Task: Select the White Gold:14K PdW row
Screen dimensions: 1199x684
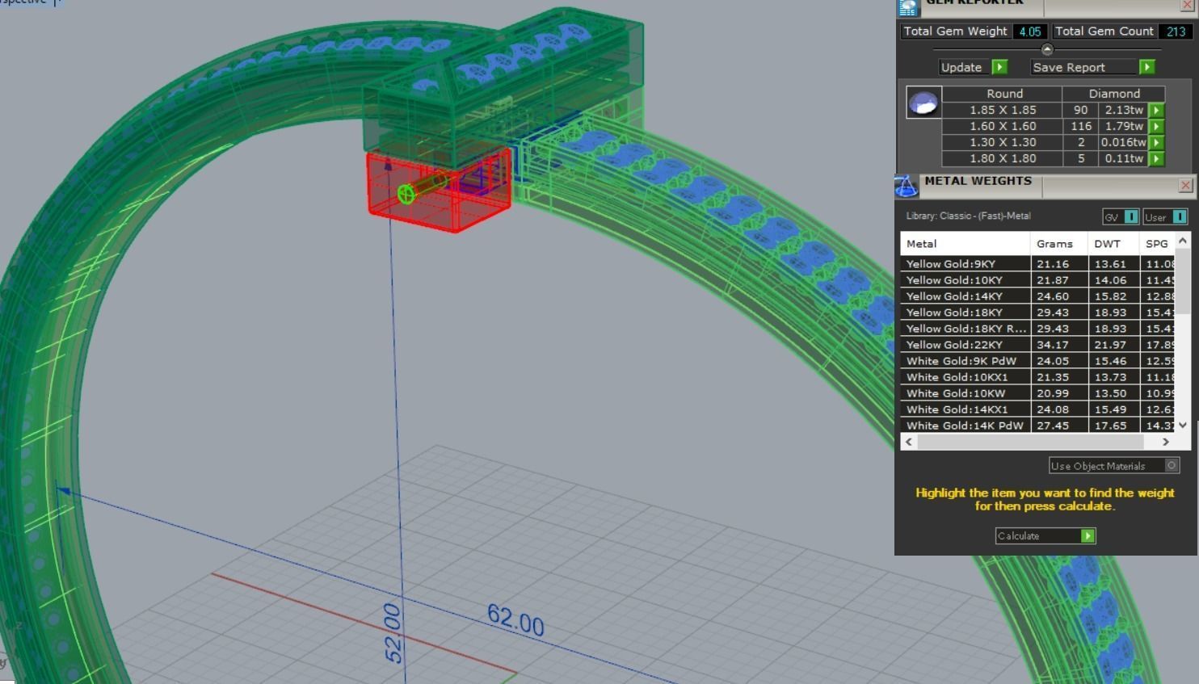Action: [1038, 426]
